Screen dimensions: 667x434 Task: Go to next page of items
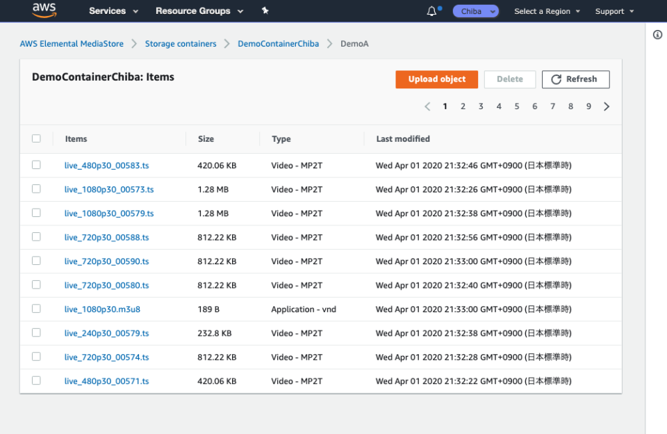tap(607, 106)
